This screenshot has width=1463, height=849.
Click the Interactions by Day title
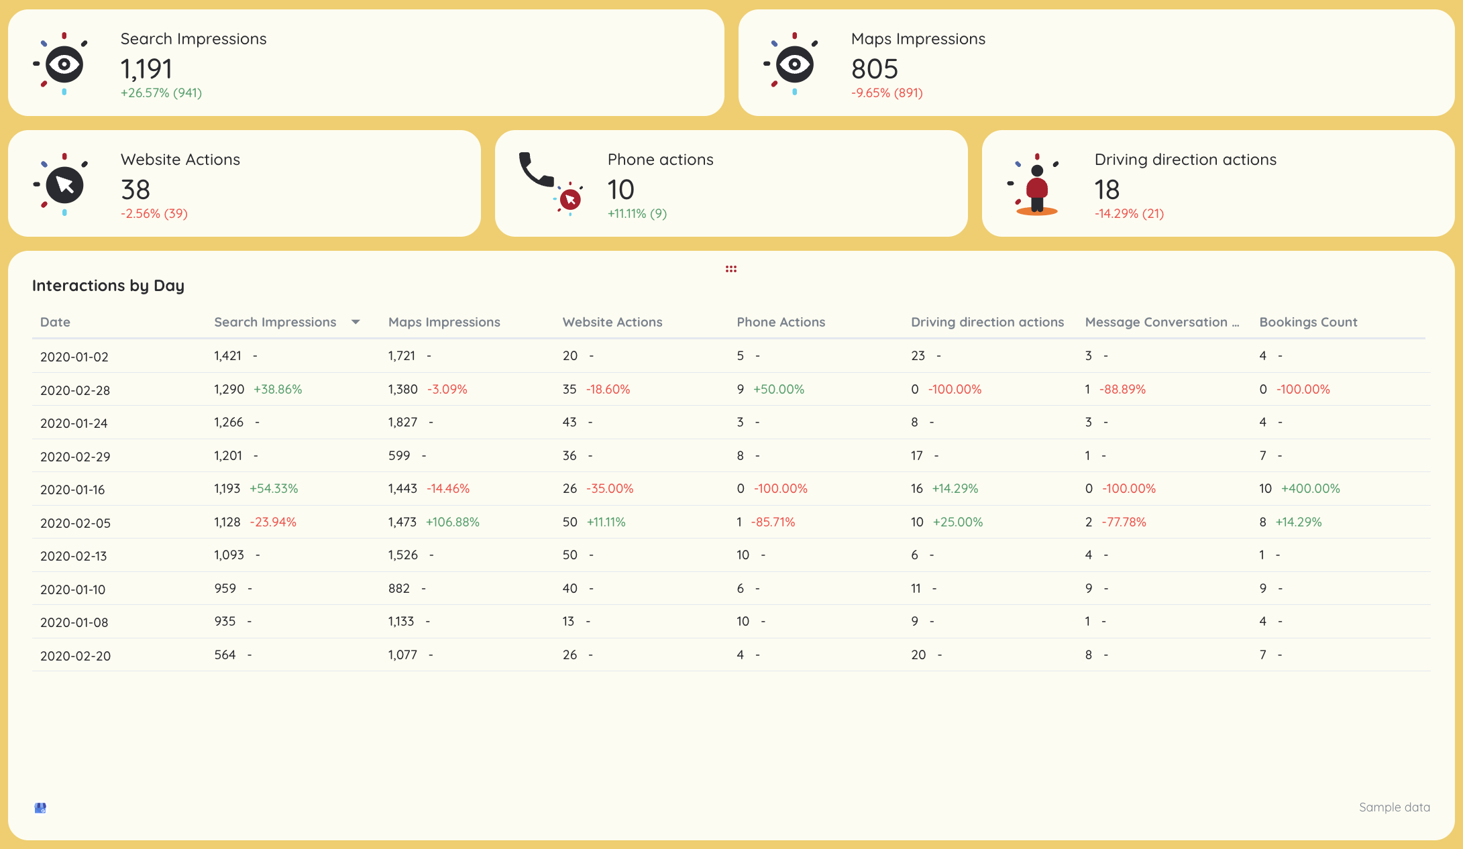pyautogui.click(x=108, y=285)
